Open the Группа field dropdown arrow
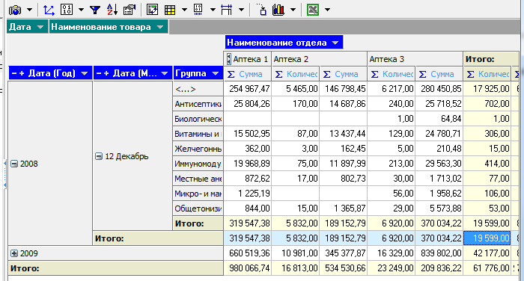 click(x=216, y=73)
